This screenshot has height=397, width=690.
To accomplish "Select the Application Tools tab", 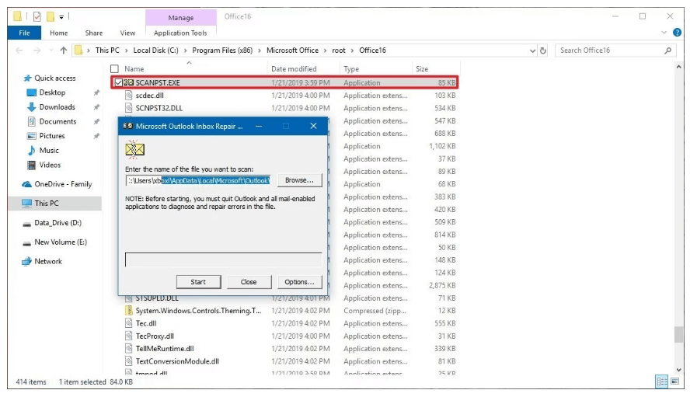I will 180,33.
